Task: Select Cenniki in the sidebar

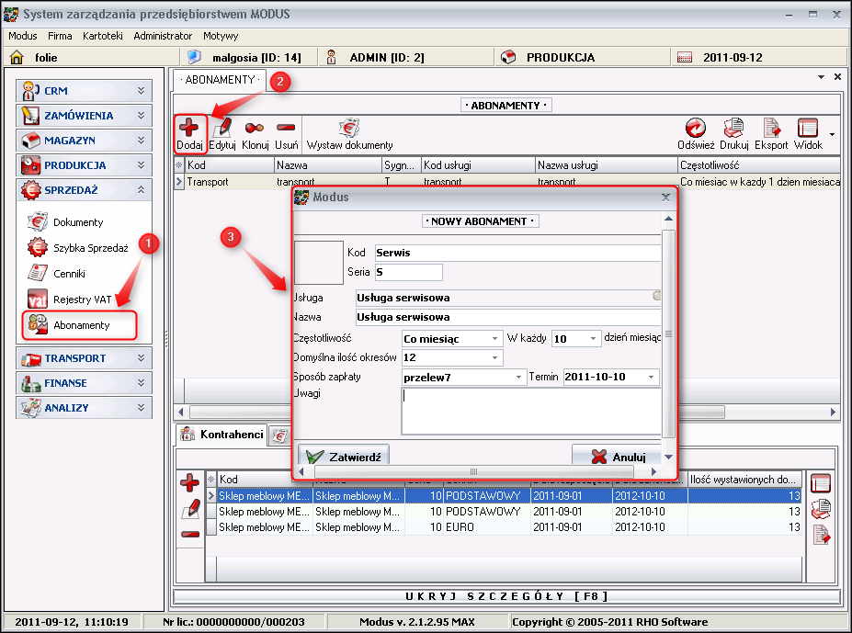Action: [x=69, y=273]
